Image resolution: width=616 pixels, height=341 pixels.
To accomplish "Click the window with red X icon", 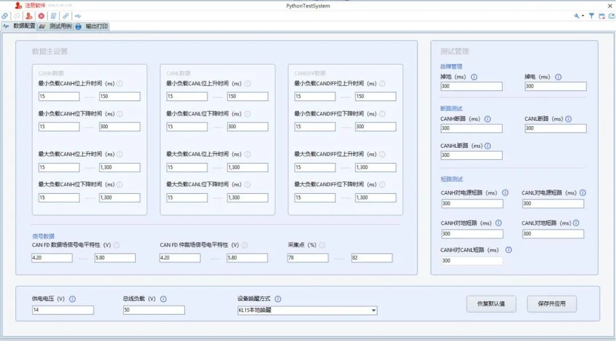I will [602, 16].
